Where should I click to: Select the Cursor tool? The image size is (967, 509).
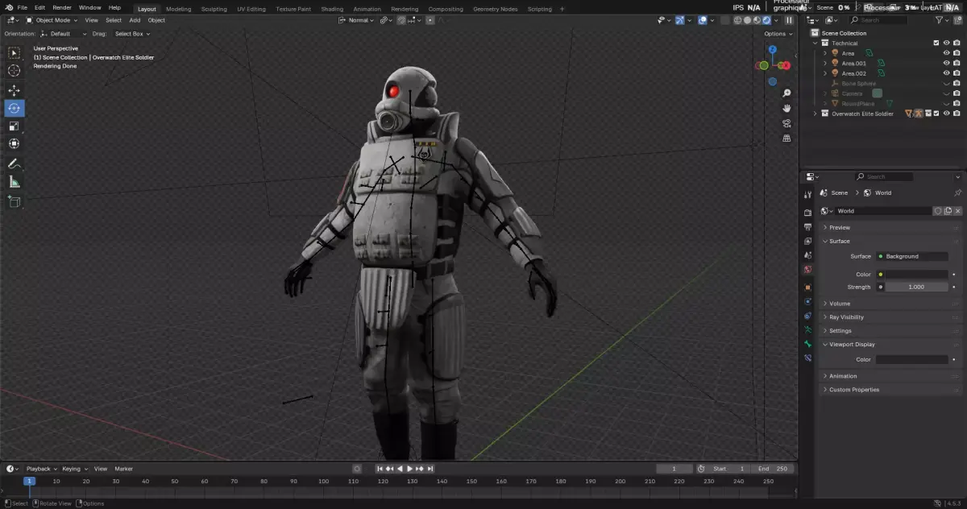coord(15,71)
